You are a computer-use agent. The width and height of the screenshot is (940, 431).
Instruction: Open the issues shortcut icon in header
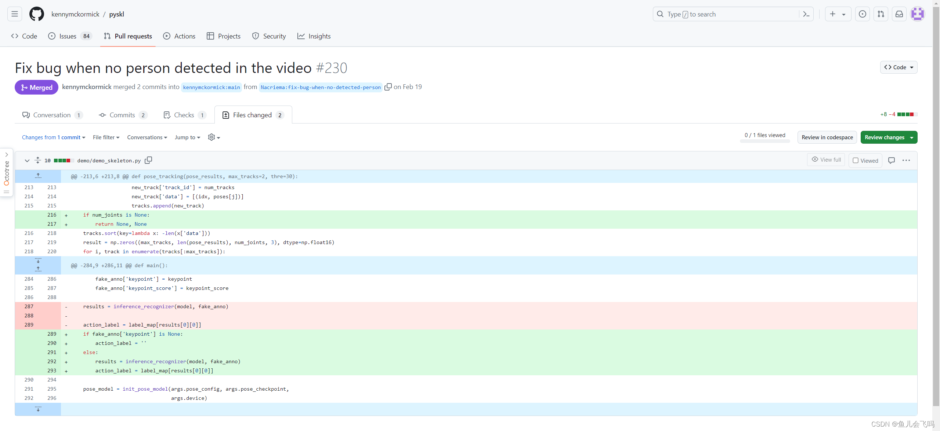[x=863, y=14]
